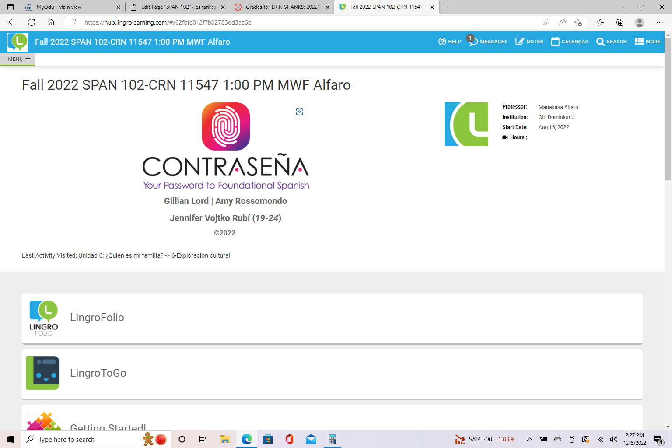Click the LingroToGo robot icon
Image resolution: width=672 pixels, height=448 pixels.
[x=43, y=373]
